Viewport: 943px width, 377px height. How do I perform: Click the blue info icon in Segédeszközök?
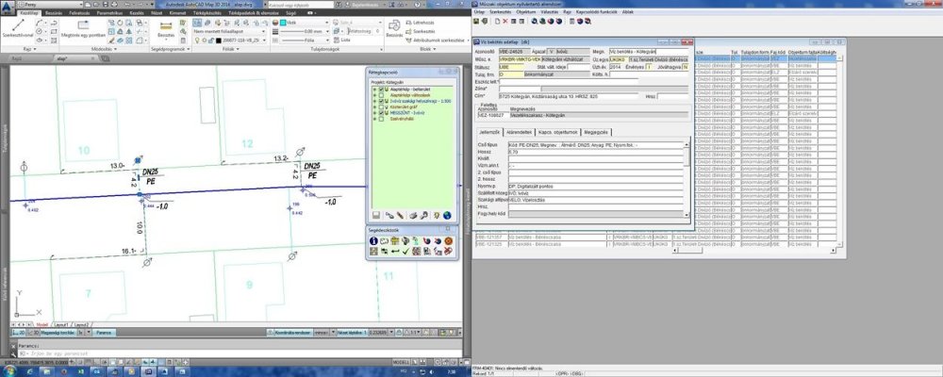[x=373, y=240]
